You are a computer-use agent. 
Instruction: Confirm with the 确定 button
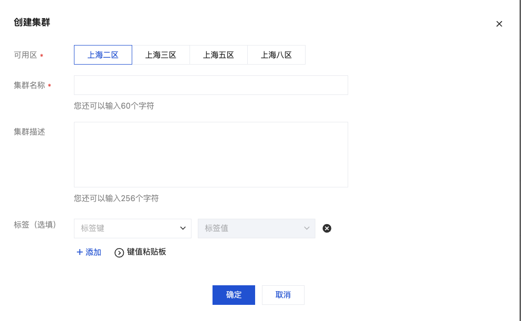(234, 295)
